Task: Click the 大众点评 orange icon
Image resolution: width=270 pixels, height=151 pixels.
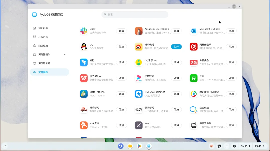Action: pos(84,125)
